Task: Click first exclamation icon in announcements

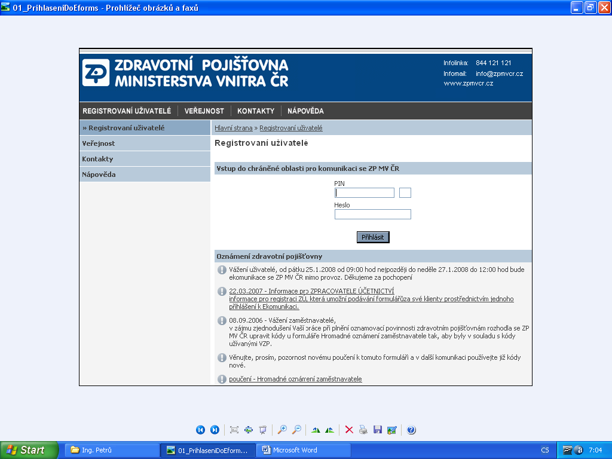Action: (222, 270)
